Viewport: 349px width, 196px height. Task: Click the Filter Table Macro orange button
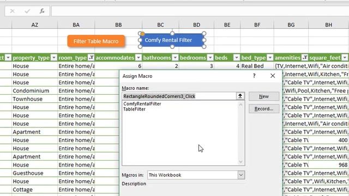point(96,41)
